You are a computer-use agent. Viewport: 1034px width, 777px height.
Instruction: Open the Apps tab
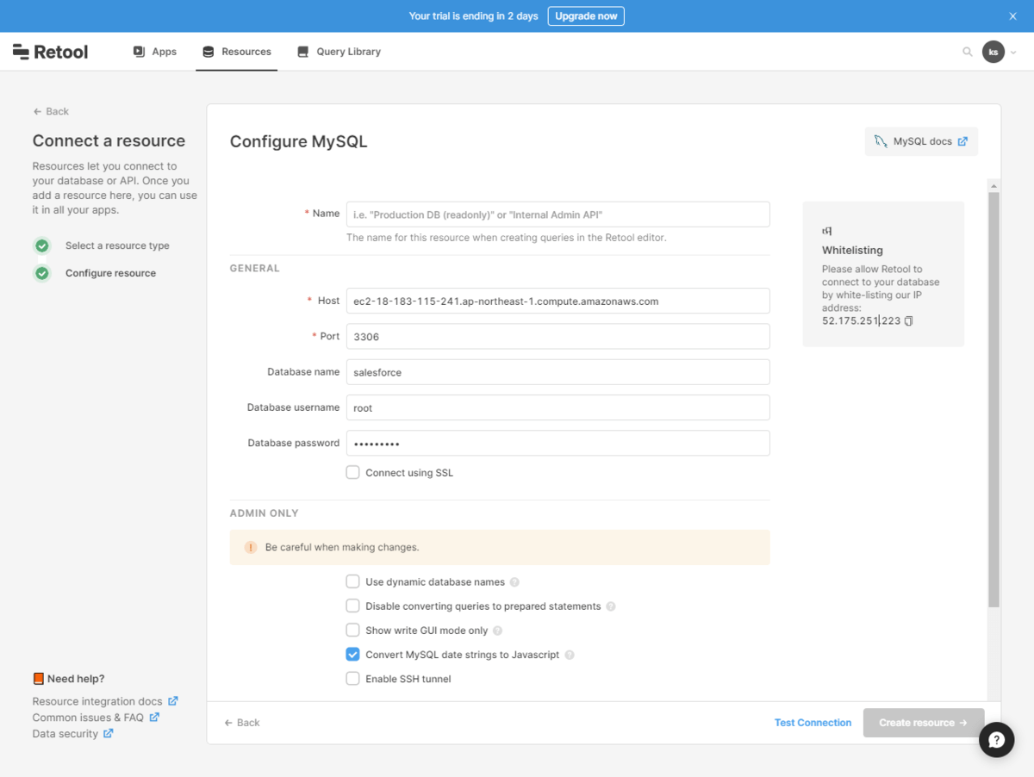click(155, 52)
